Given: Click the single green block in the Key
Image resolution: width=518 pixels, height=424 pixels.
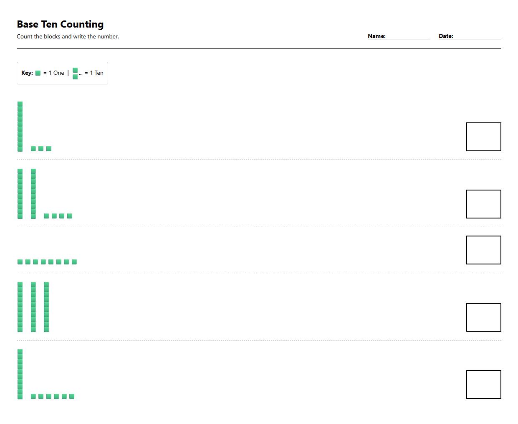Looking at the screenshot, I should click(x=38, y=73).
